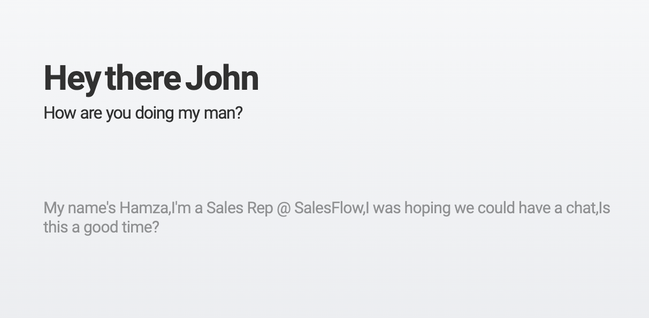Click the words "good time?" on the last line
Viewport: 649px width, 318px height.
[121, 228]
